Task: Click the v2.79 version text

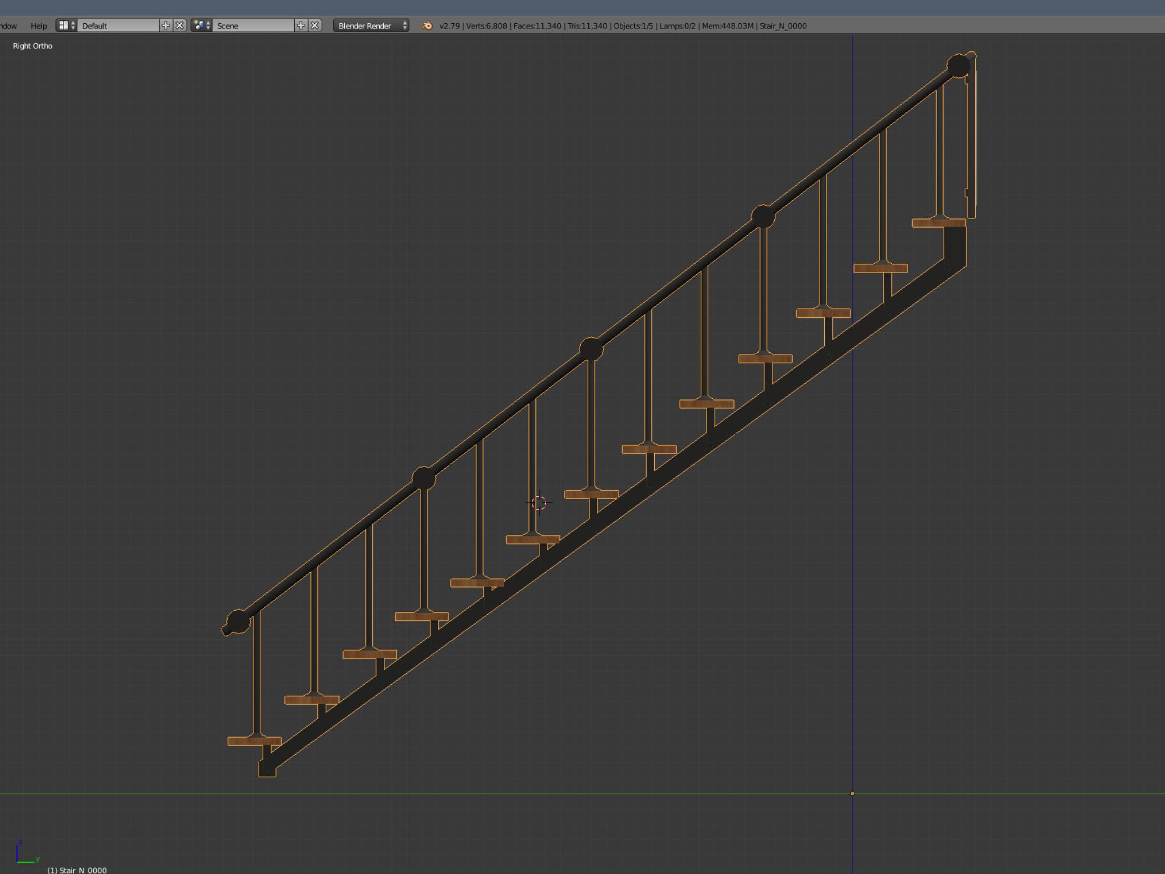Action: point(450,26)
